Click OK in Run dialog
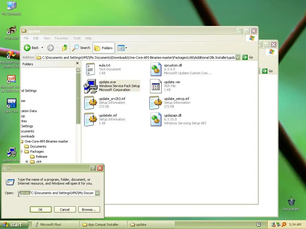306x229 pixels. 41,210
